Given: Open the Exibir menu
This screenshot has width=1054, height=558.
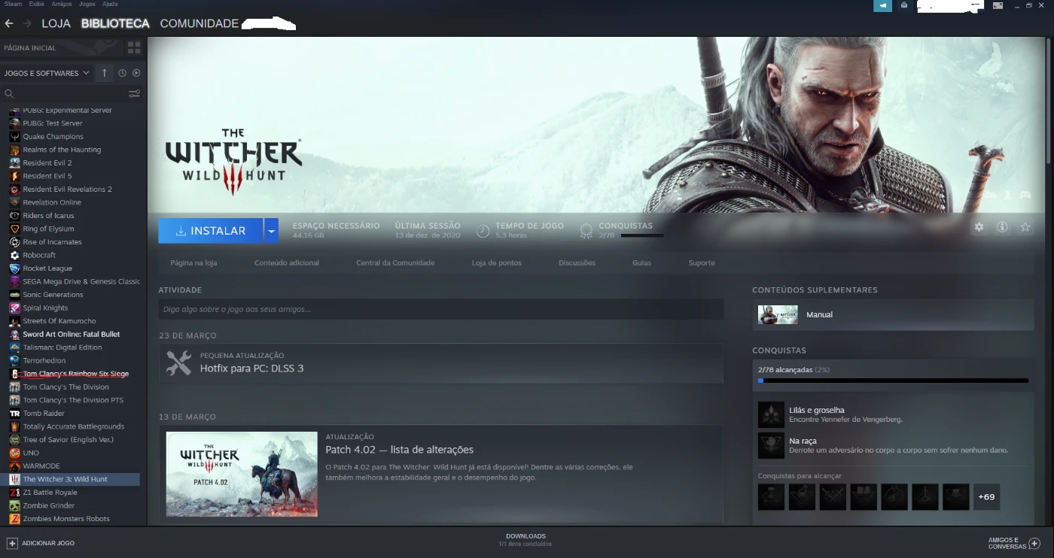Looking at the screenshot, I should coord(36,4).
